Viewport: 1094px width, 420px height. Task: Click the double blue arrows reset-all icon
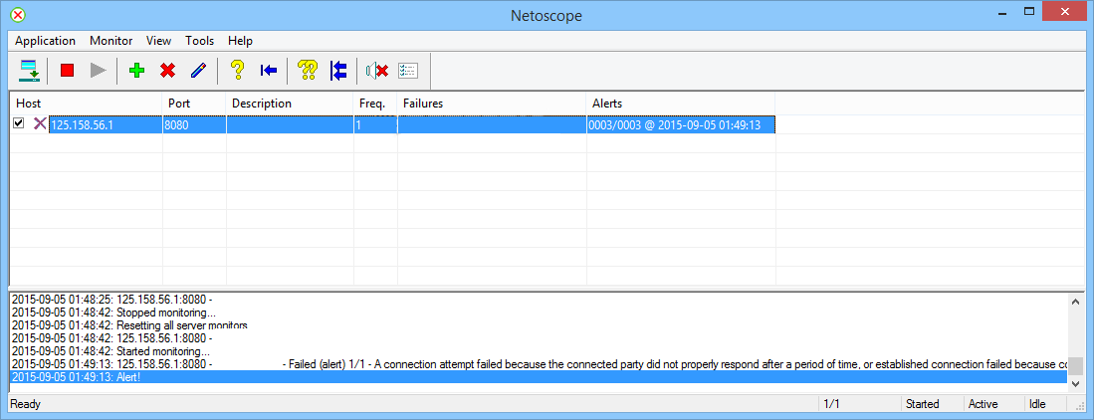tap(338, 71)
